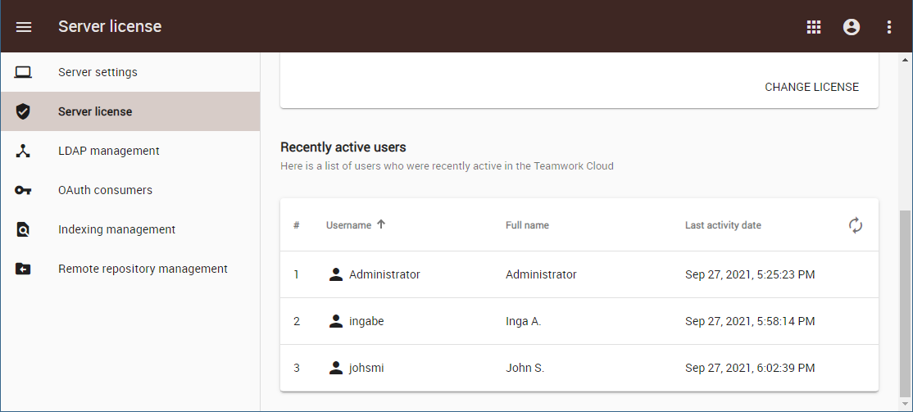
Task: Click the OAuth consumers key icon
Action: click(x=23, y=190)
